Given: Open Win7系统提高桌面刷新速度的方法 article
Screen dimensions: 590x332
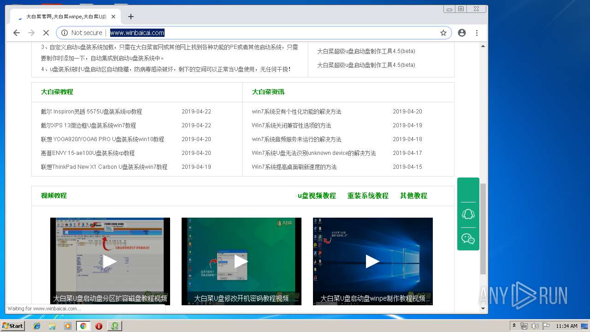Looking at the screenshot, I should tap(294, 167).
